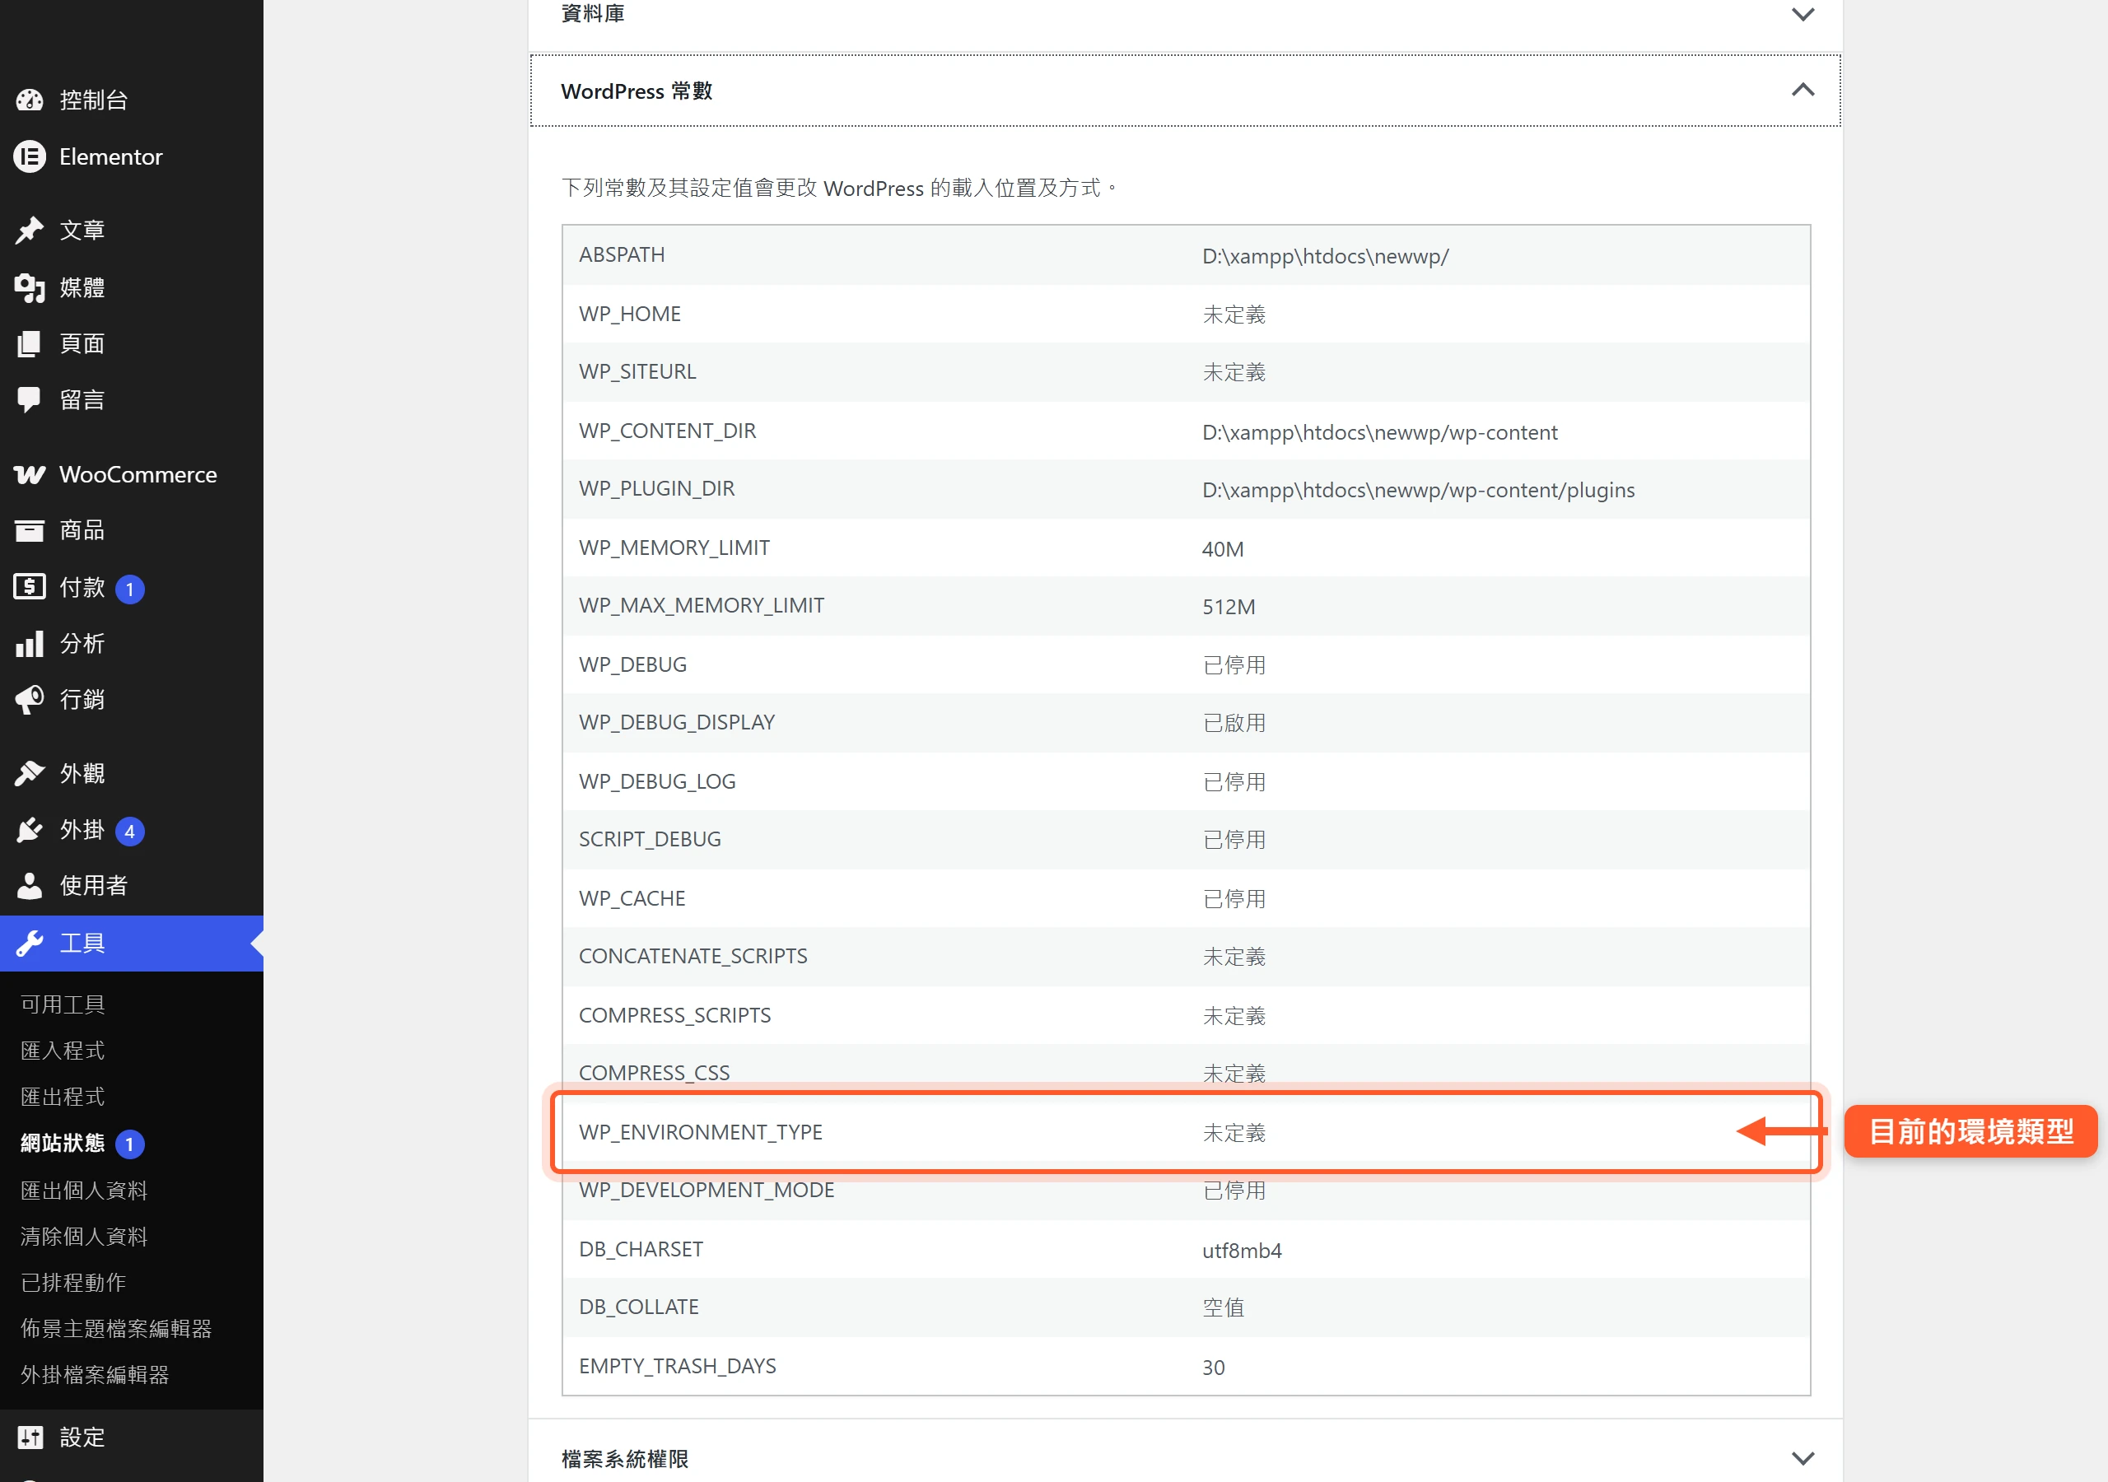Image resolution: width=2108 pixels, height=1482 pixels.
Task: Open the 匯出個人資料 submenu link
Action: [x=83, y=1191]
